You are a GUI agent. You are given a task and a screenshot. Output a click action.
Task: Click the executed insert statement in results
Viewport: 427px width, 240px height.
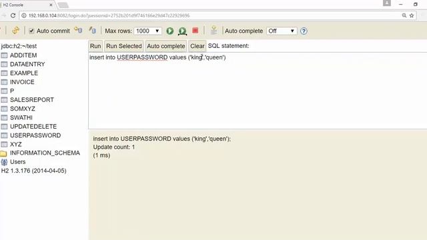(161, 139)
